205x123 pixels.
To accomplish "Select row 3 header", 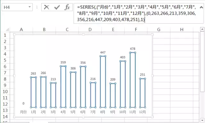I will pyautogui.click(x=5, y=48).
